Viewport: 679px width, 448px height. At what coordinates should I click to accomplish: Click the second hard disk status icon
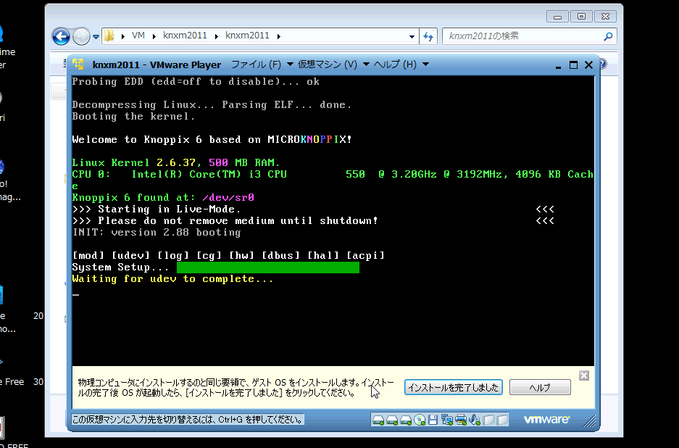(392, 420)
